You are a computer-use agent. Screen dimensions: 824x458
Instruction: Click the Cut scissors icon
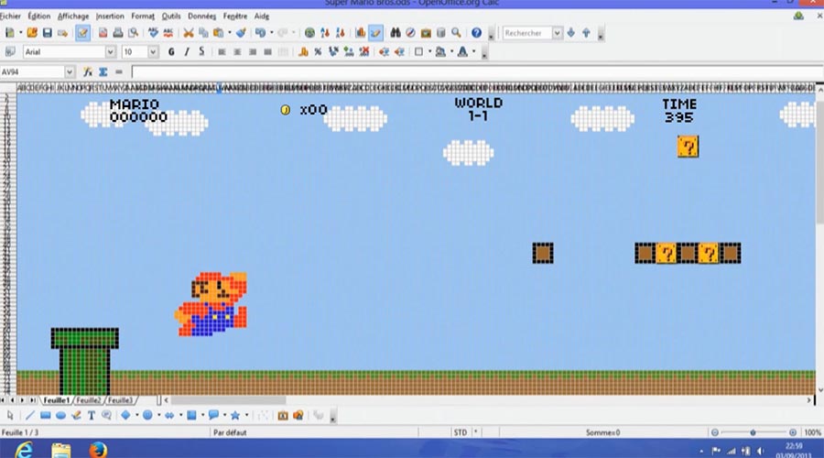(x=189, y=33)
